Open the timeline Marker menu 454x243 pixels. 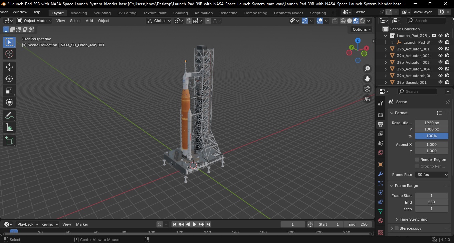[82, 224]
